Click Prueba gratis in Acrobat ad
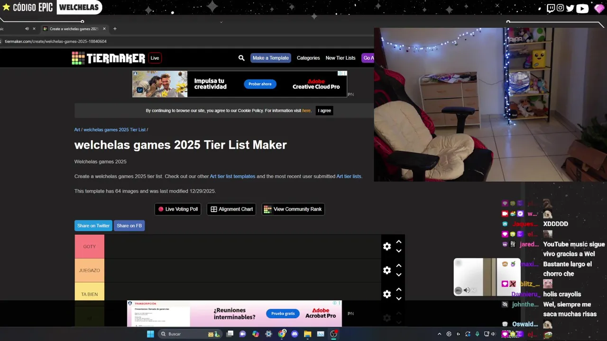This screenshot has width=607, height=341. click(283, 314)
